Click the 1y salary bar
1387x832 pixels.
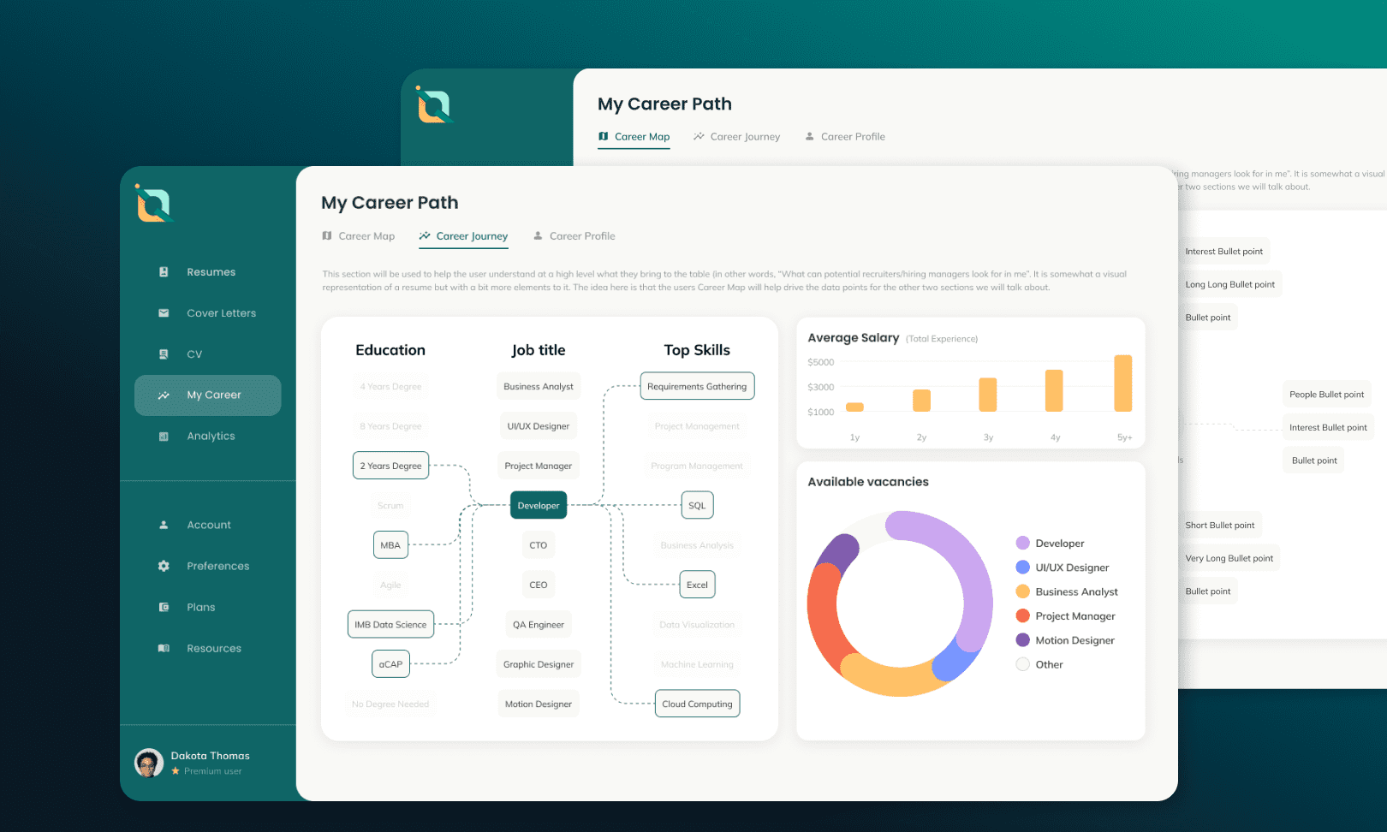click(x=854, y=407)
